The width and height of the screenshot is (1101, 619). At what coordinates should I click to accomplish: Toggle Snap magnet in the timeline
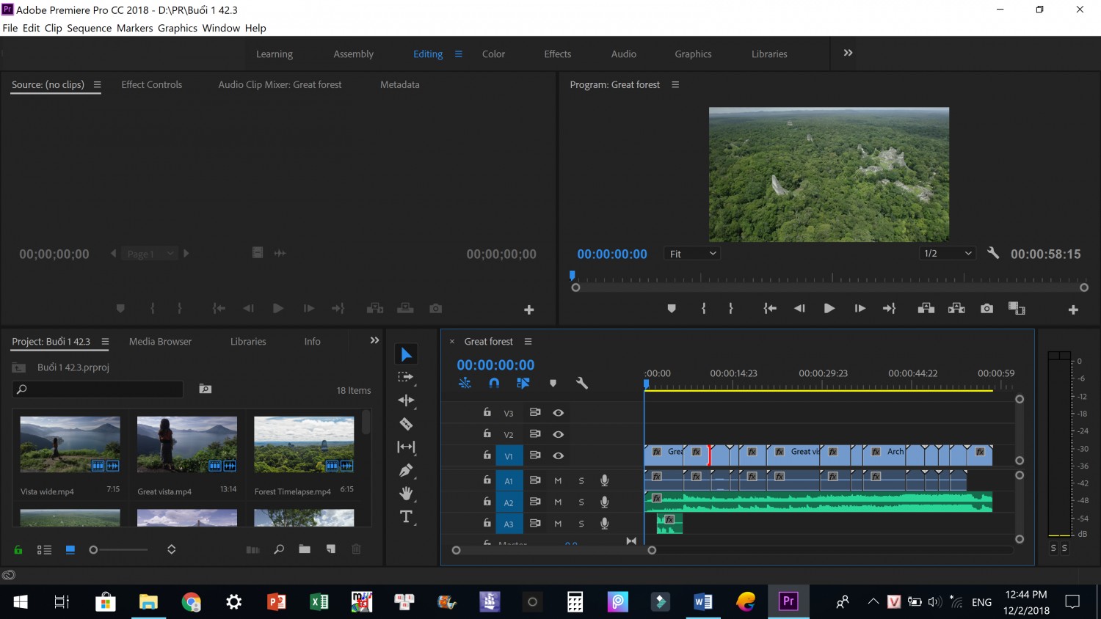[x=494, y=383]
